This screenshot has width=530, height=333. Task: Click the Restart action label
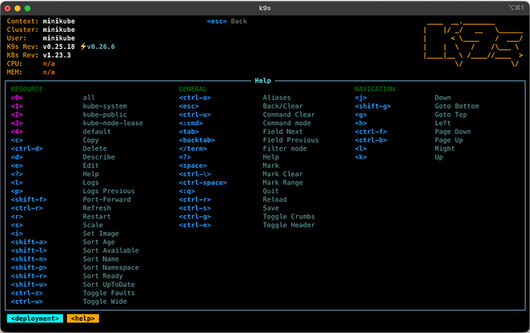click(97, 216)
